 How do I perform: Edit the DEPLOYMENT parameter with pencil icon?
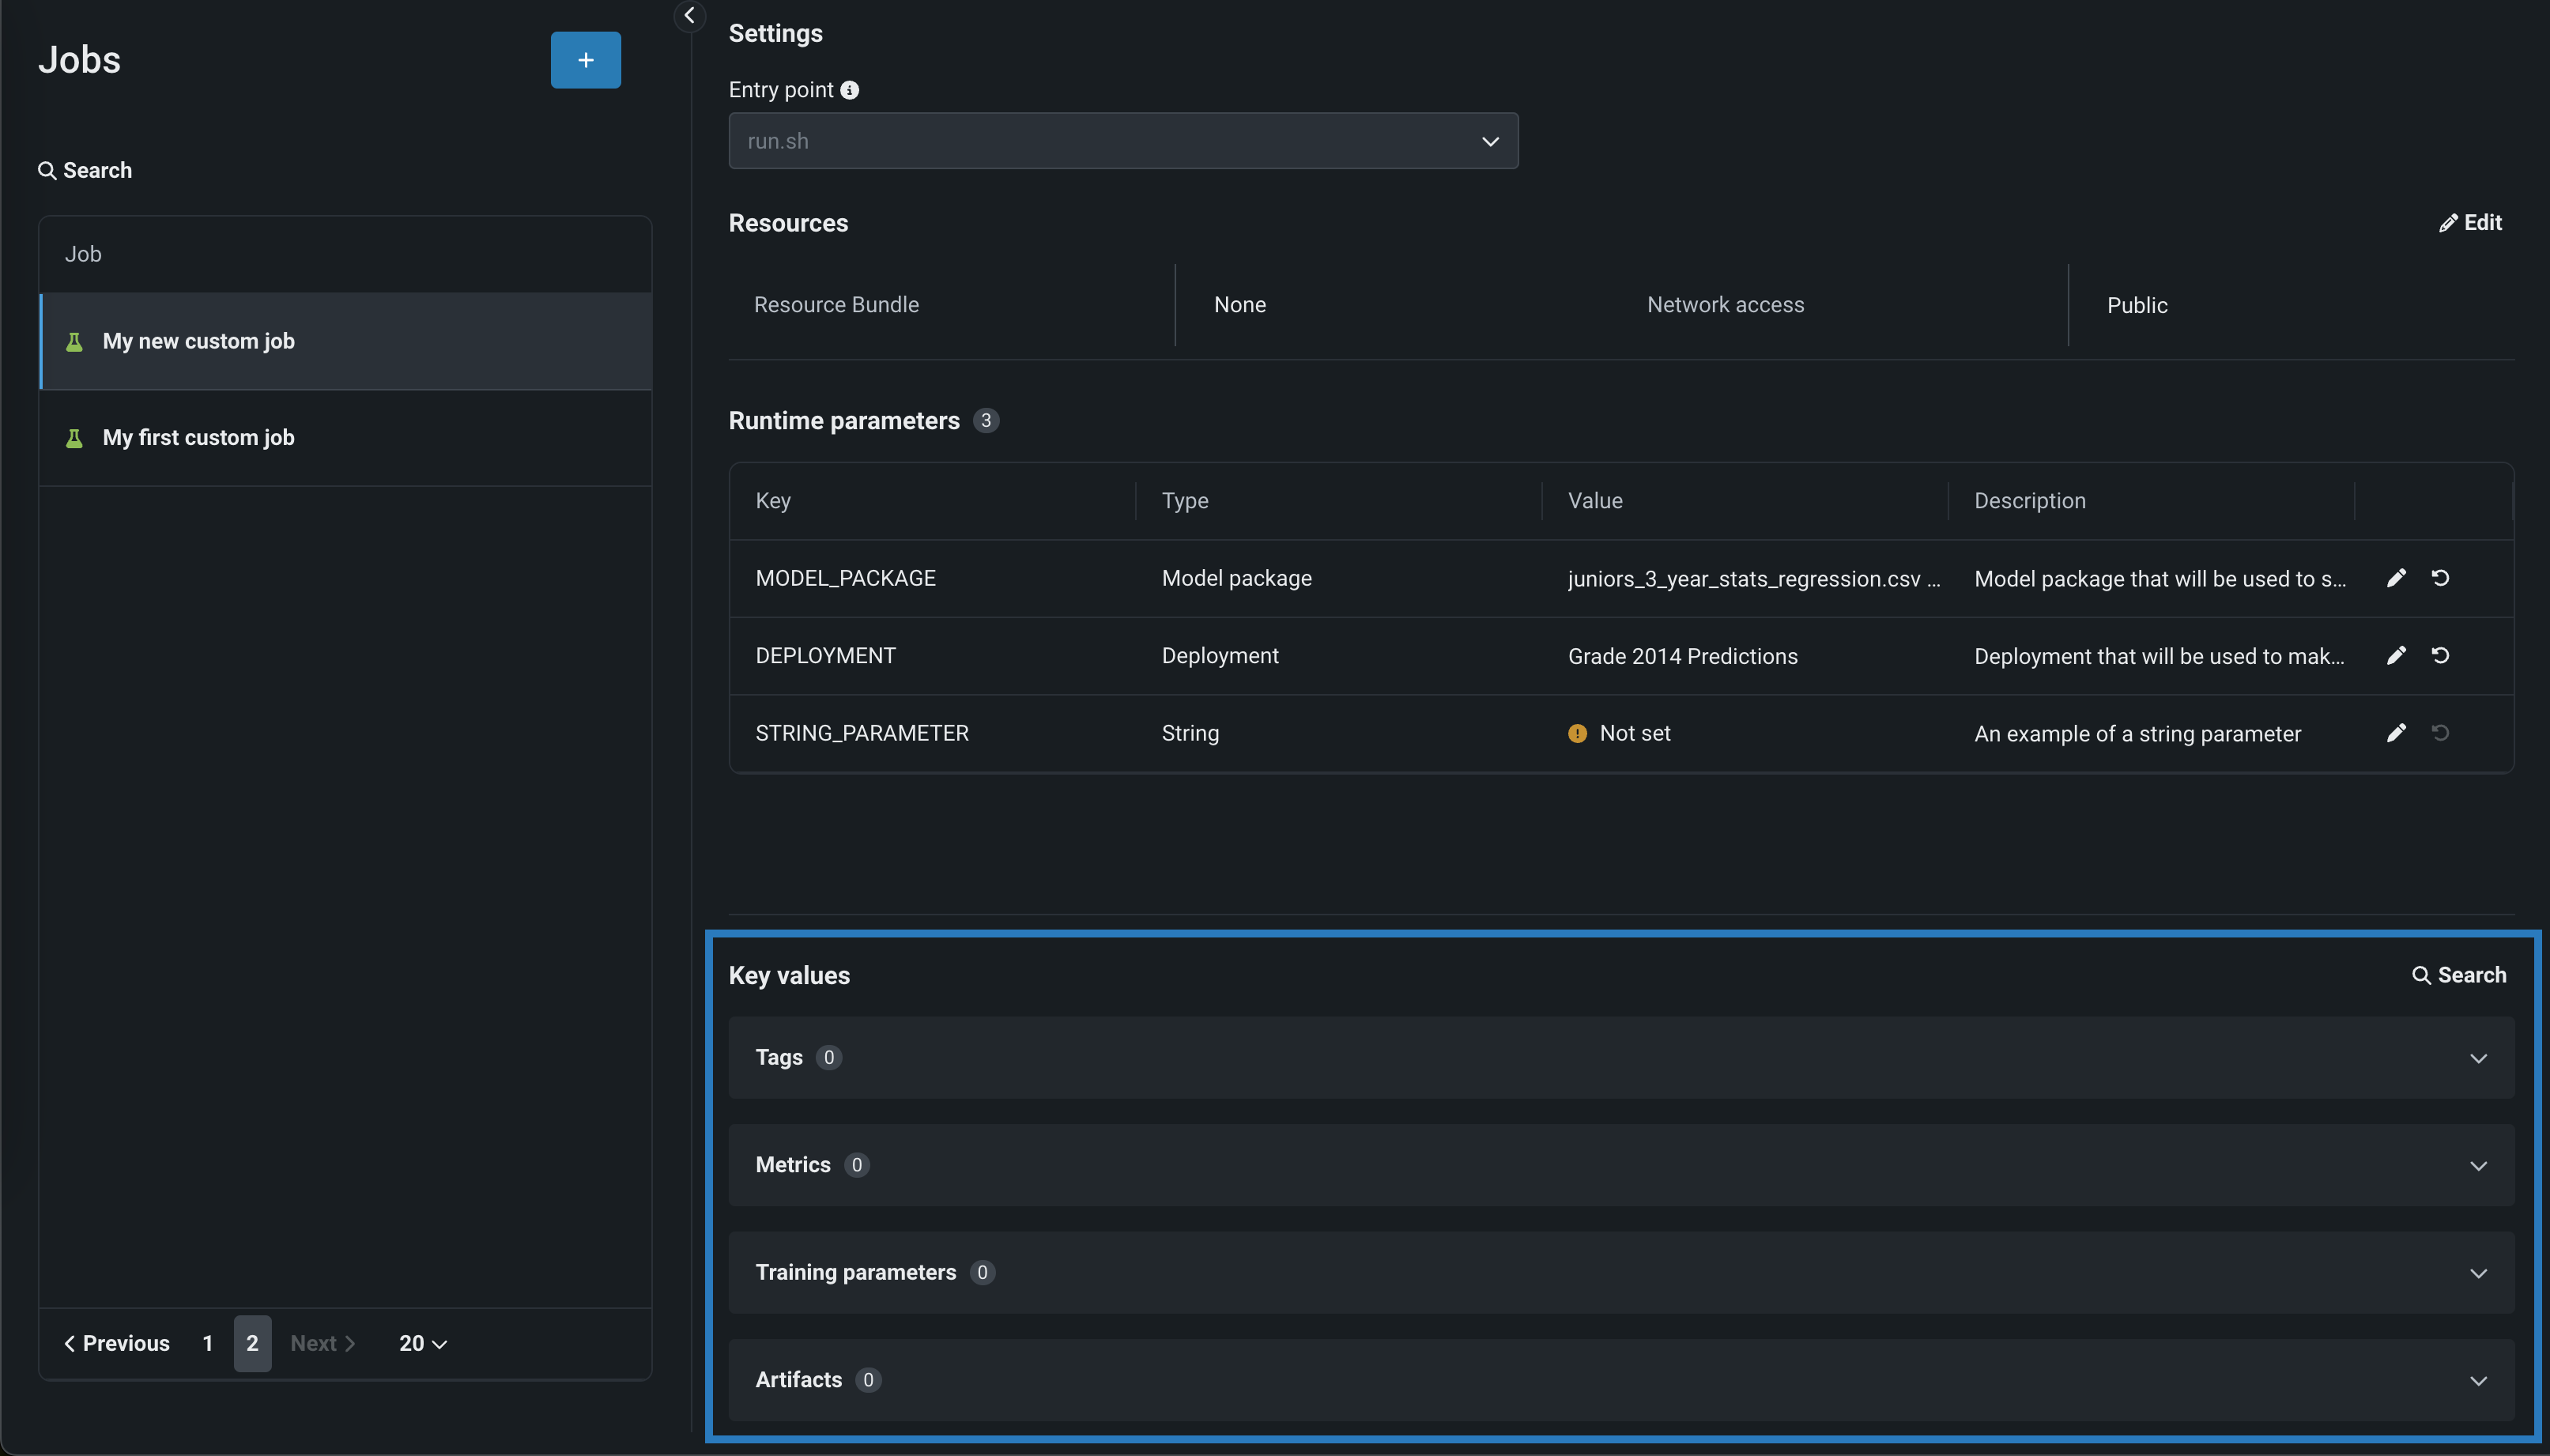pos(2396,655)
